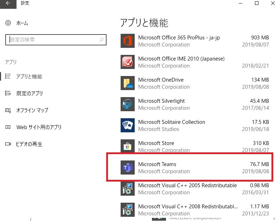Viewport: 275px width, 221px height.
Task: Click the 2013/12/23 install date
Action: pyautogui.click(x=255, y=214)
